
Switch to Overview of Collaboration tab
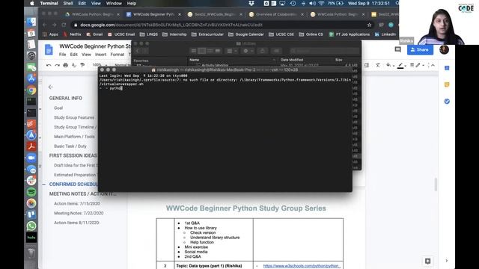tap(276, 14)
